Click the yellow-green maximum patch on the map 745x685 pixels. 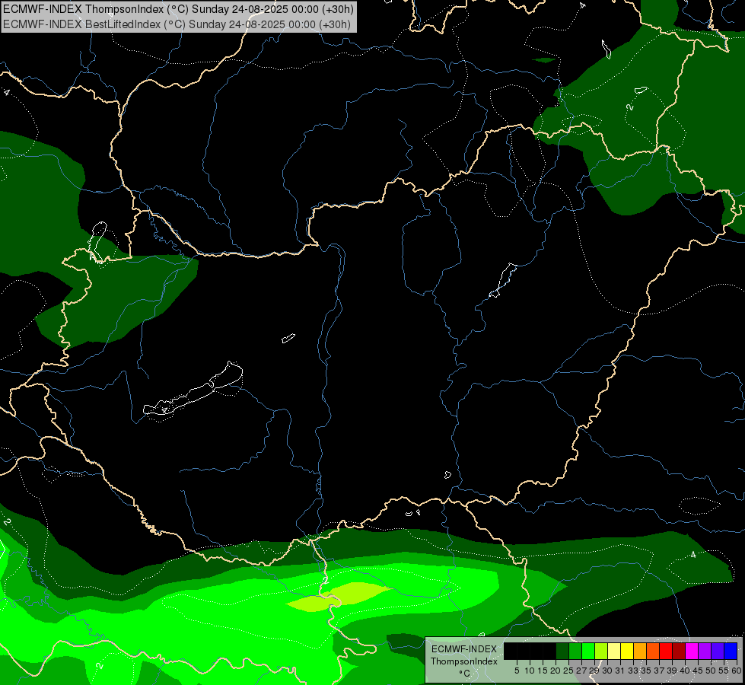[337, 597]
